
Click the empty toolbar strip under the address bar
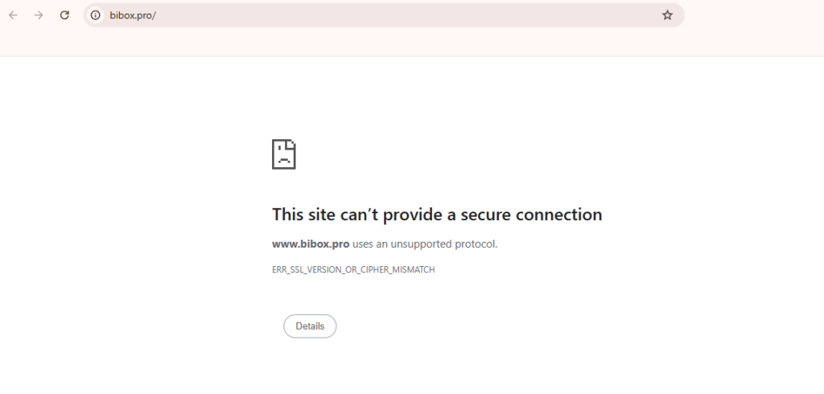(402, 43)
